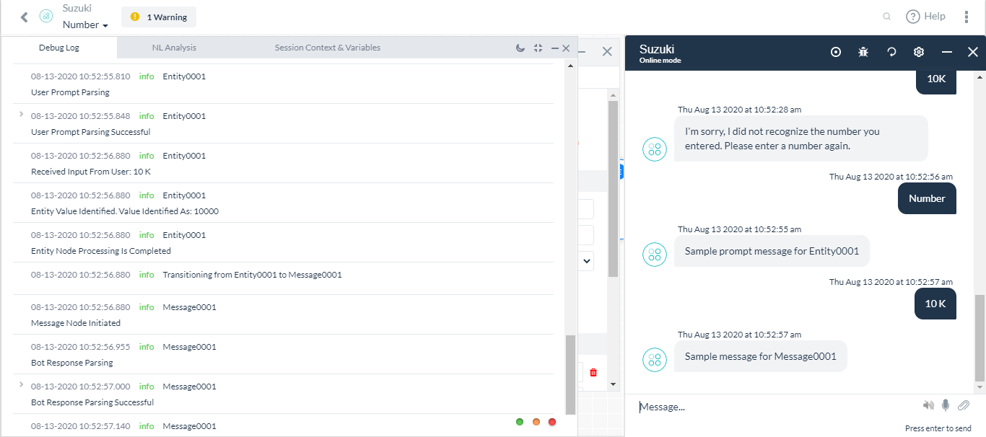
Task: Expand the User Prompt Parsing Successful log entry
Action: click(x=21, y=114)
